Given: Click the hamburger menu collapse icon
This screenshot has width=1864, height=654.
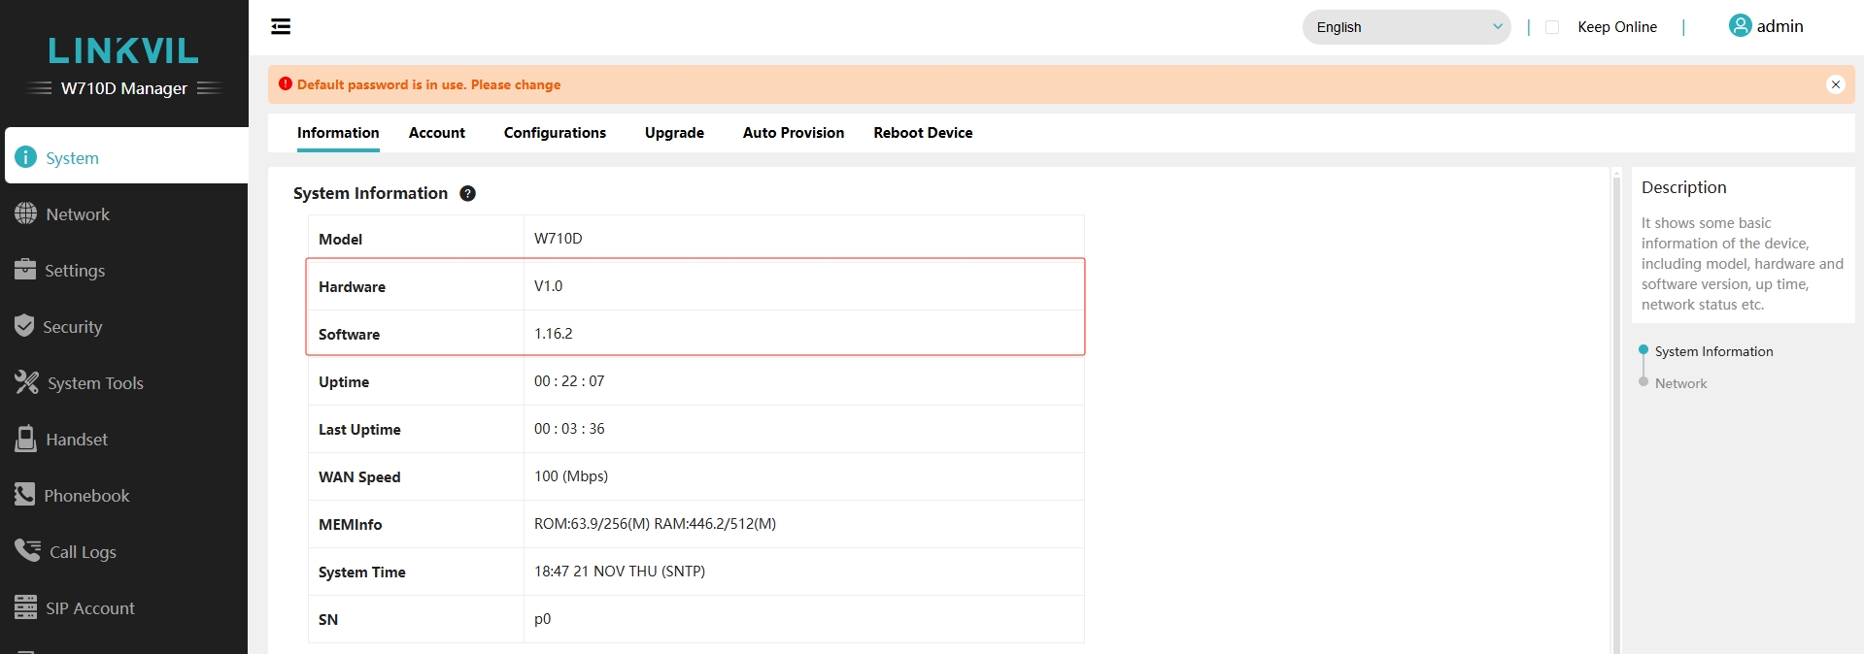Looking at the screenshot, I should [281, 26].
